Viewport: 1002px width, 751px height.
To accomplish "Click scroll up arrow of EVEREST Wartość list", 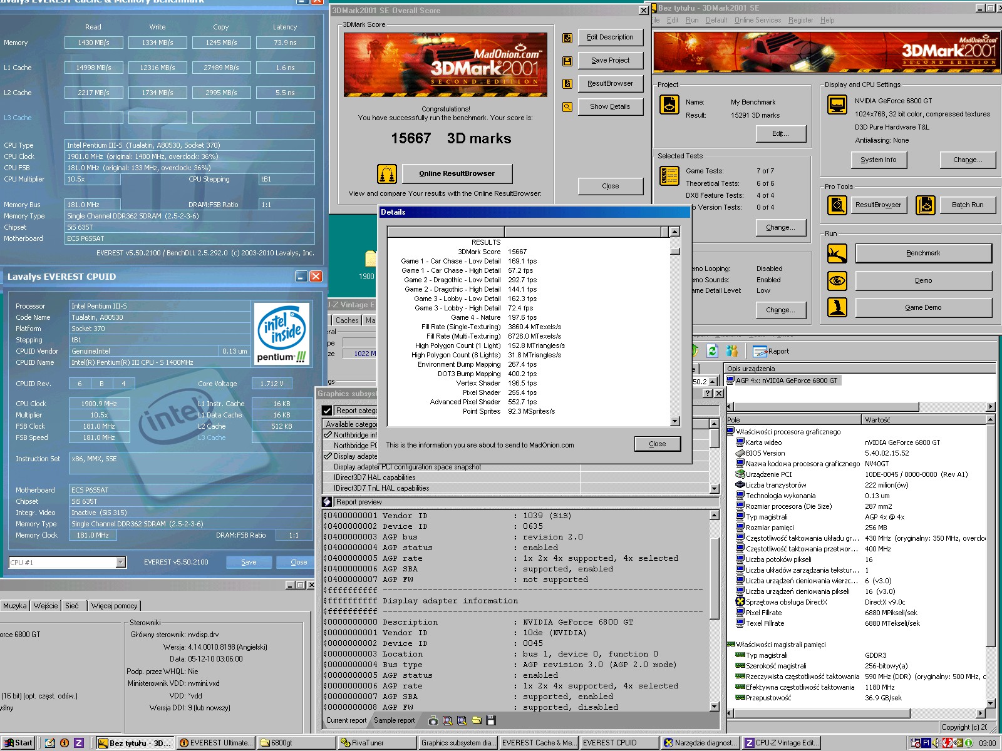I will click(x=991, y=419).
